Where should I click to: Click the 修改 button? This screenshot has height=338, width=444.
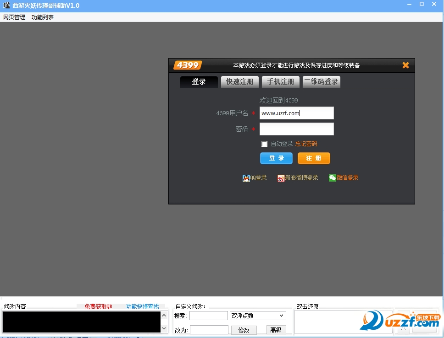tap(244, 330)
